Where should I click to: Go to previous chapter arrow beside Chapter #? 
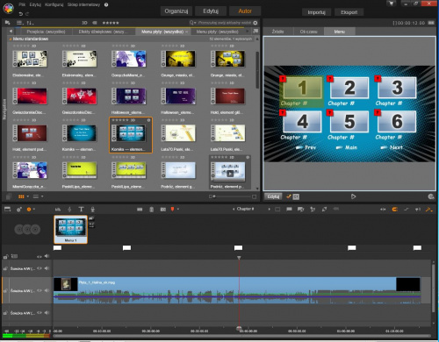[x=234, y=209]
